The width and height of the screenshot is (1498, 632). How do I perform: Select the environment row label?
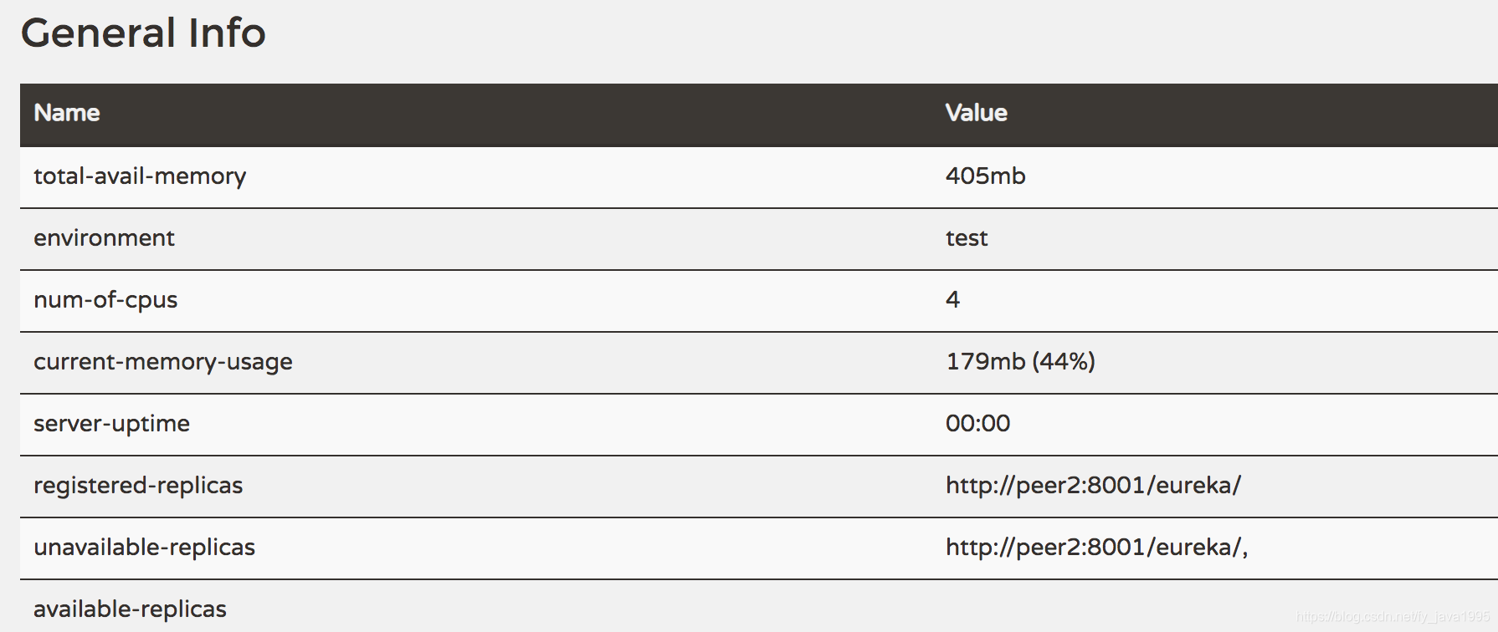tap(104, 238)
